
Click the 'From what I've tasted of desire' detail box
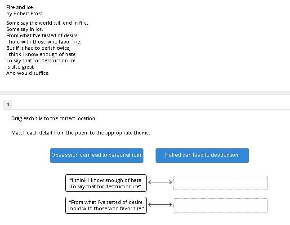coord(106,205)
